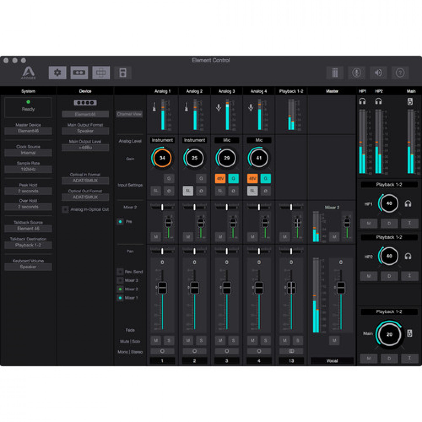Mute channel 1 in main mixer
Image resolution: width=422 pixels, height=422 pixels.
click(x=156, y=341)
